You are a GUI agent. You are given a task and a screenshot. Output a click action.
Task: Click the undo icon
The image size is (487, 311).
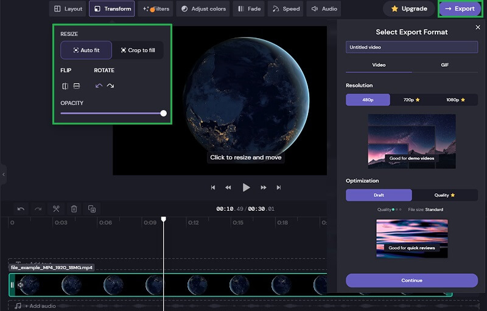[x=21, y=209]
